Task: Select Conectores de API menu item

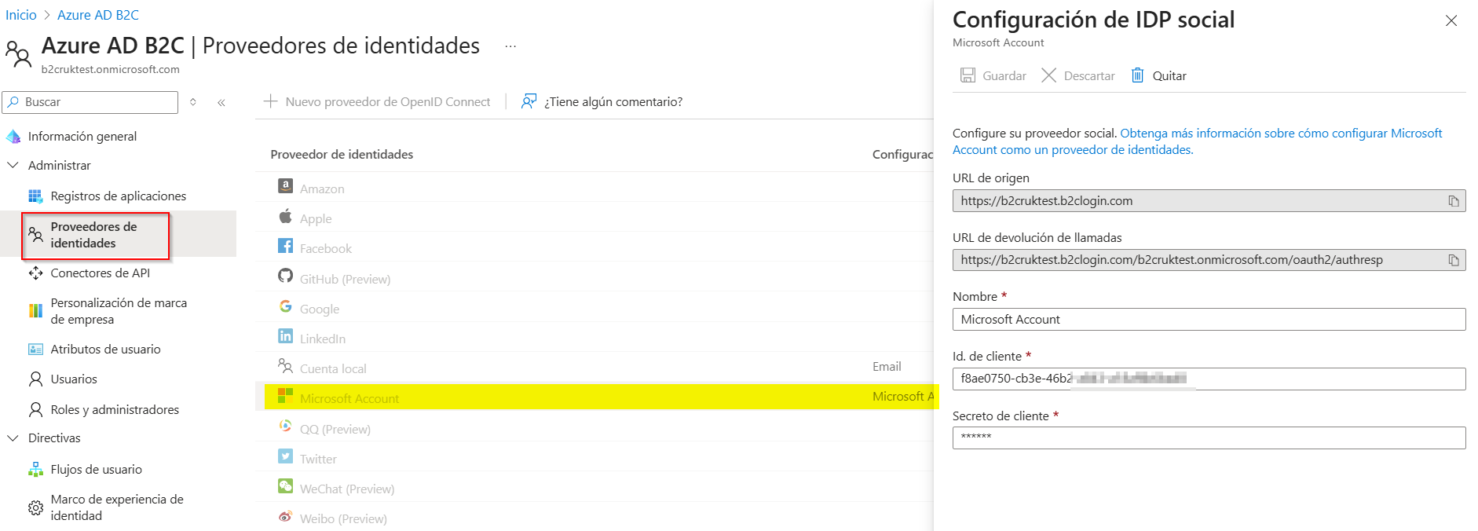Action: pos(101,273)
